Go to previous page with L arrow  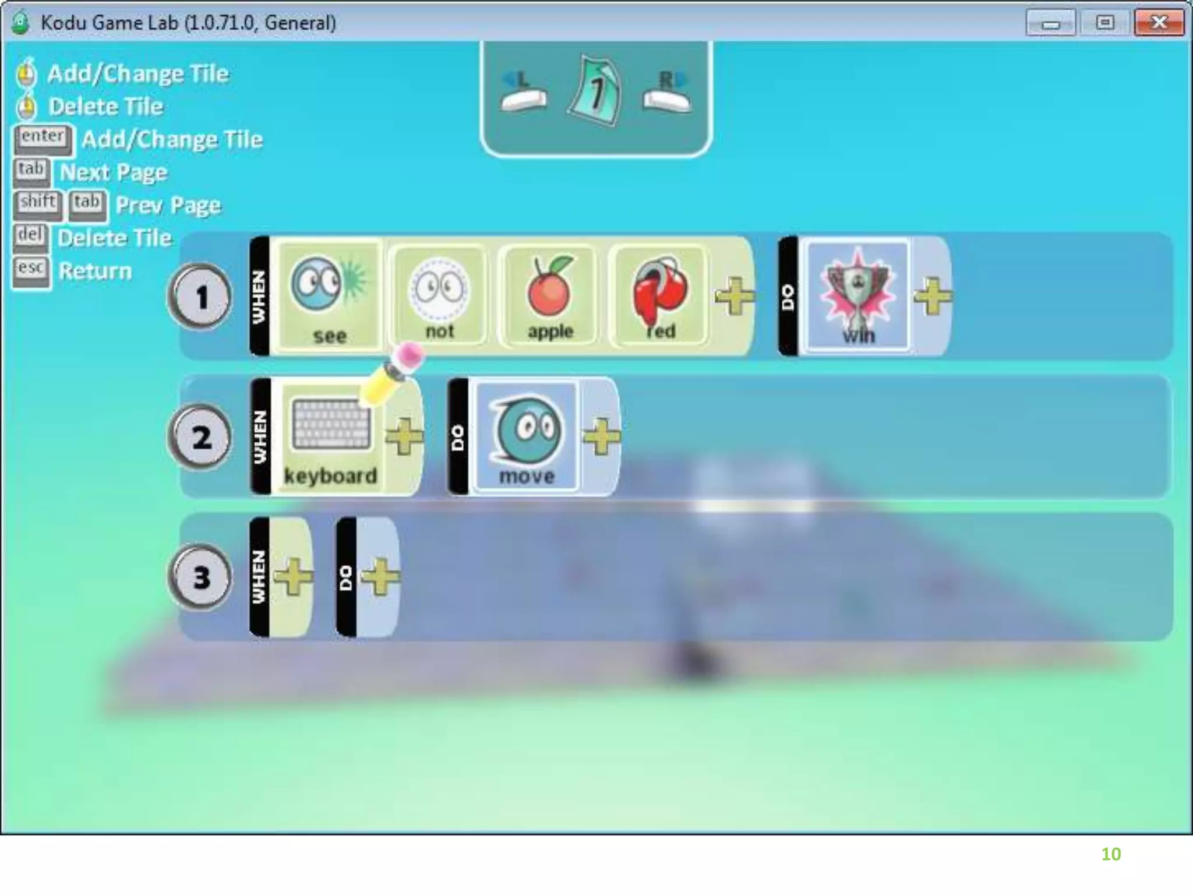pyautogui.click(x=523, y=92)
